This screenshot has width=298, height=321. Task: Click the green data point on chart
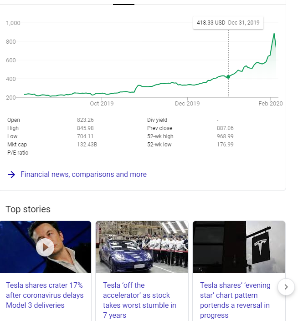pyautogui.click(x=228, y=77)
